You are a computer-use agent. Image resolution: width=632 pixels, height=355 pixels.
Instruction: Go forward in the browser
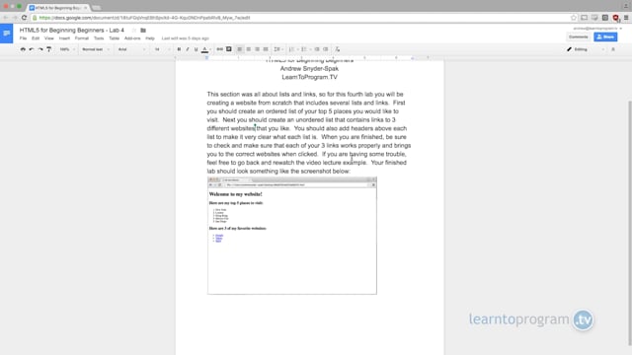click(15, 18)
